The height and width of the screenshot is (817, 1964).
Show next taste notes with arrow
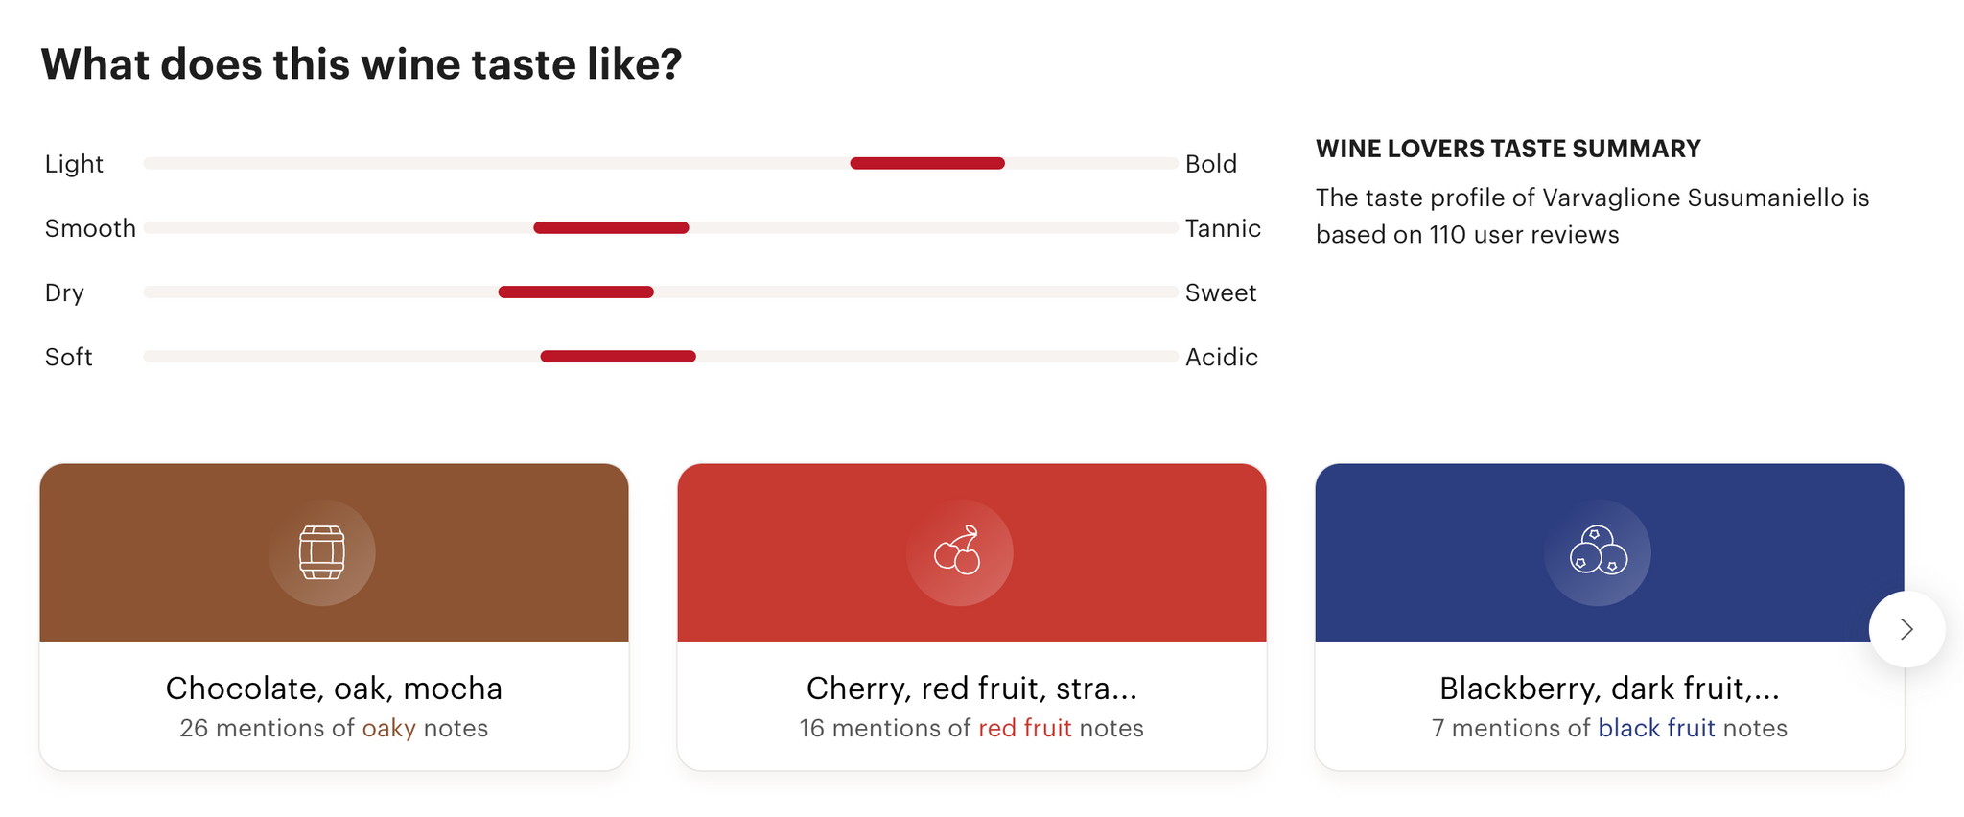1906,629
